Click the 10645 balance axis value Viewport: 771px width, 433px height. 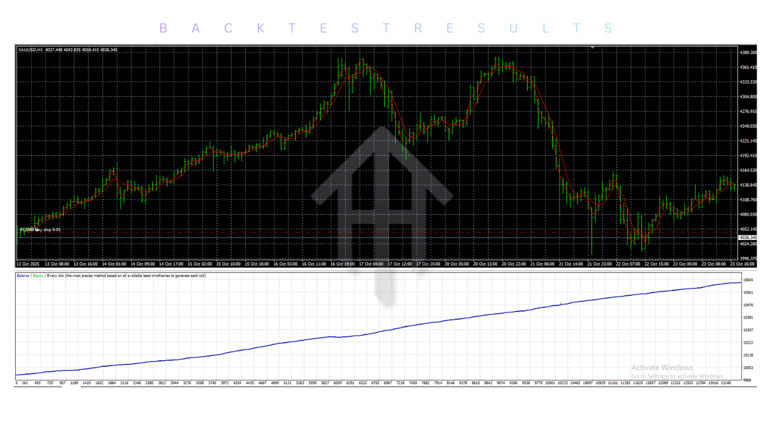click(749, 280)
